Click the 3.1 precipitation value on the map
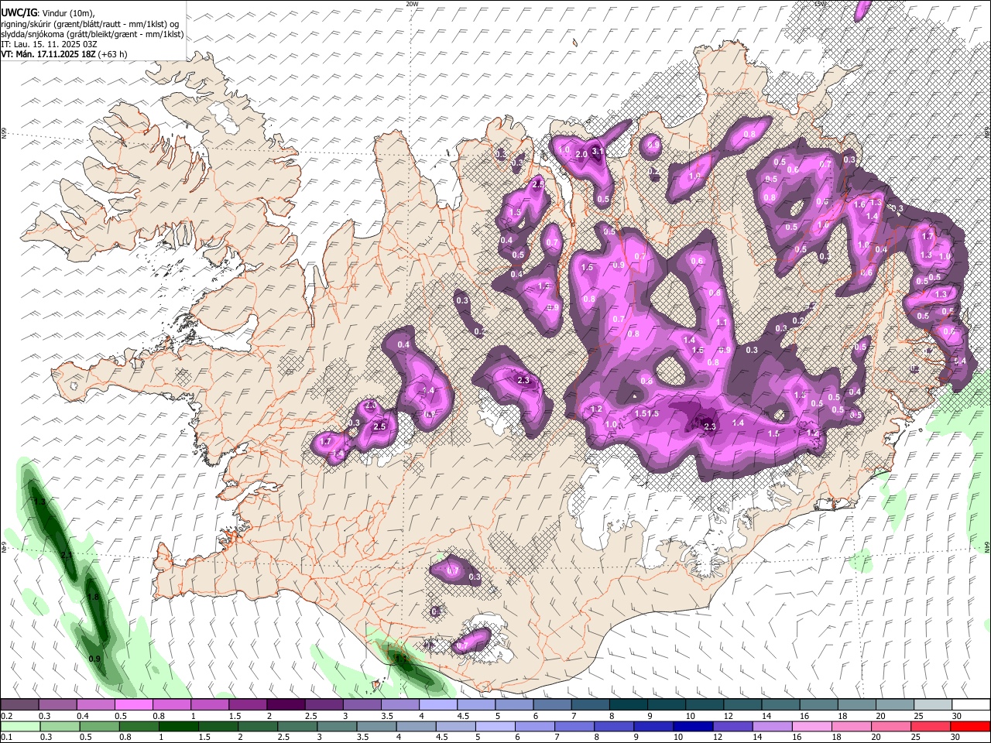The image size is (991, 743). 597,151
